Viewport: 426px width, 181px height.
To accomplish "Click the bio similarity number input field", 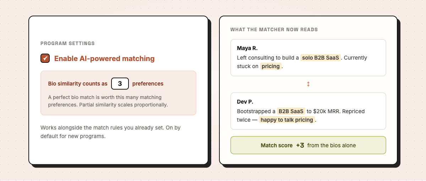I will (x=120, y=84).
